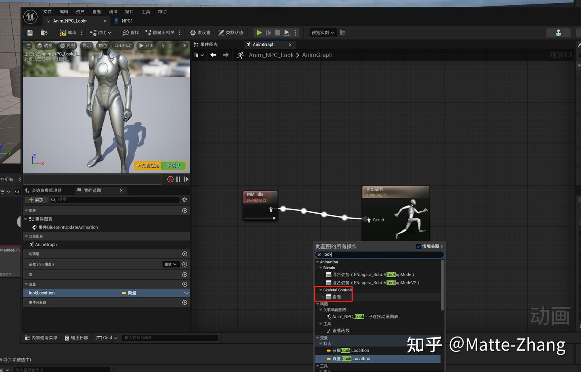This screenshot has width=581, height=372.
Task: Open the Window (窗口) menu
Action: 129,12
